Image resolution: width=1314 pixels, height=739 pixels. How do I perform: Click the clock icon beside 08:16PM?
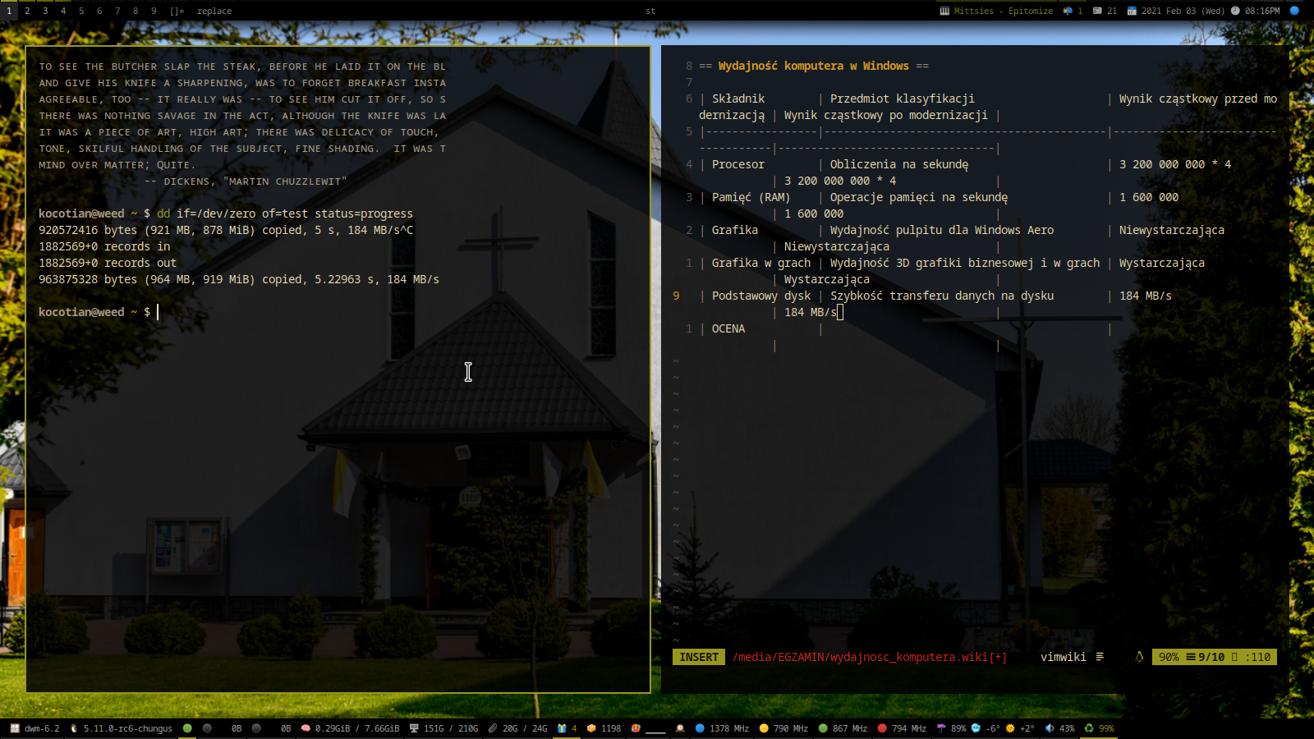coord(1235,11)
